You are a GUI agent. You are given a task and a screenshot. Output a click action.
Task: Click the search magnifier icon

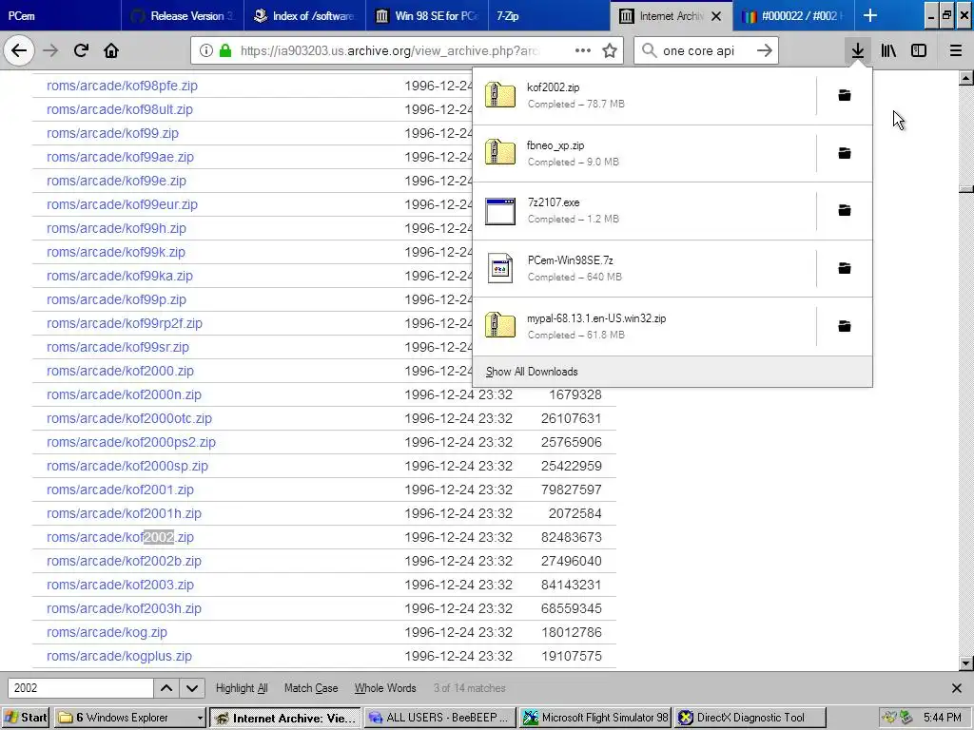point(649,50)
